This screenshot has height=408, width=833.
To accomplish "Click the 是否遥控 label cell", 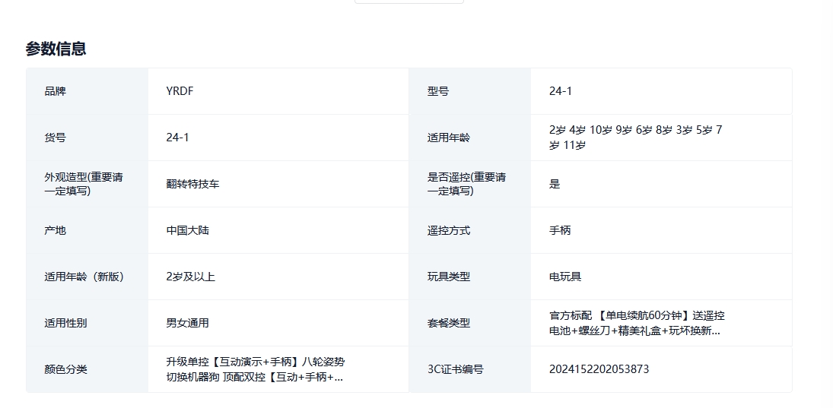I will (x=466, y=184).
